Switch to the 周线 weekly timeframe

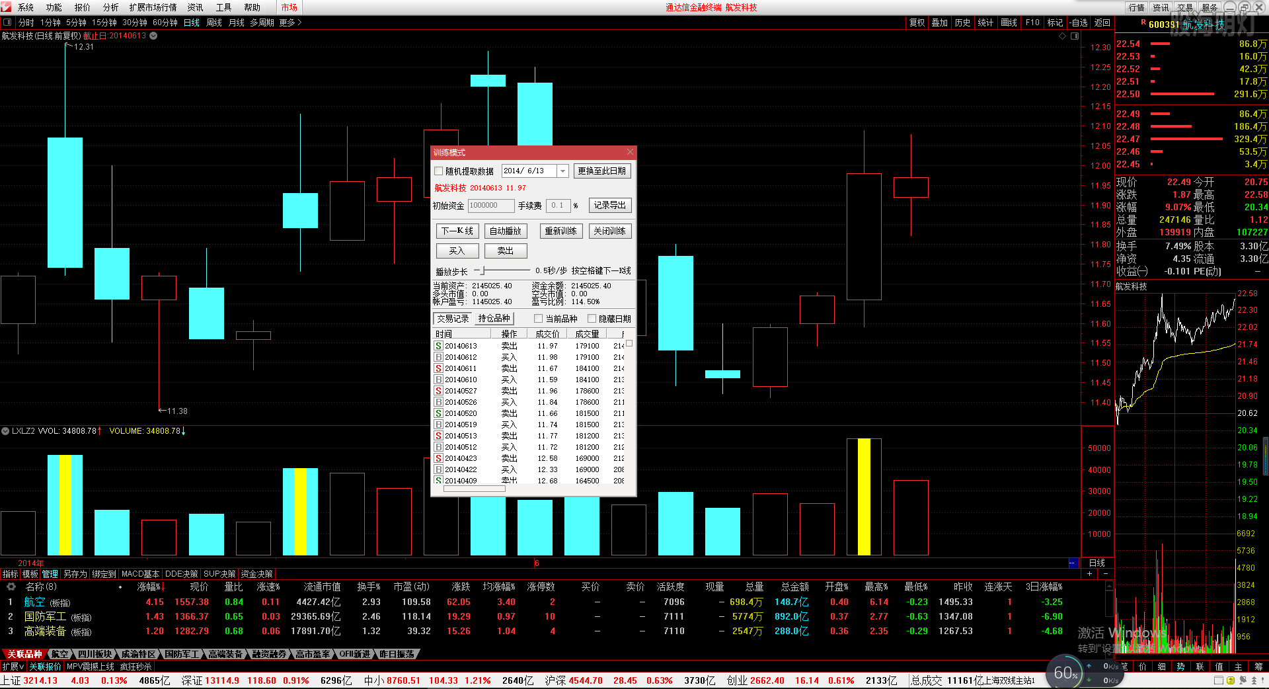coord(214,22)
